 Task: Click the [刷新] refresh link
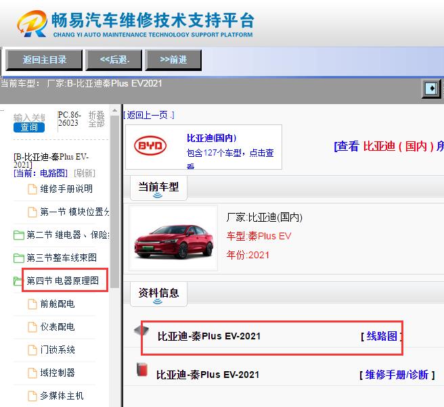click(85, 173)
